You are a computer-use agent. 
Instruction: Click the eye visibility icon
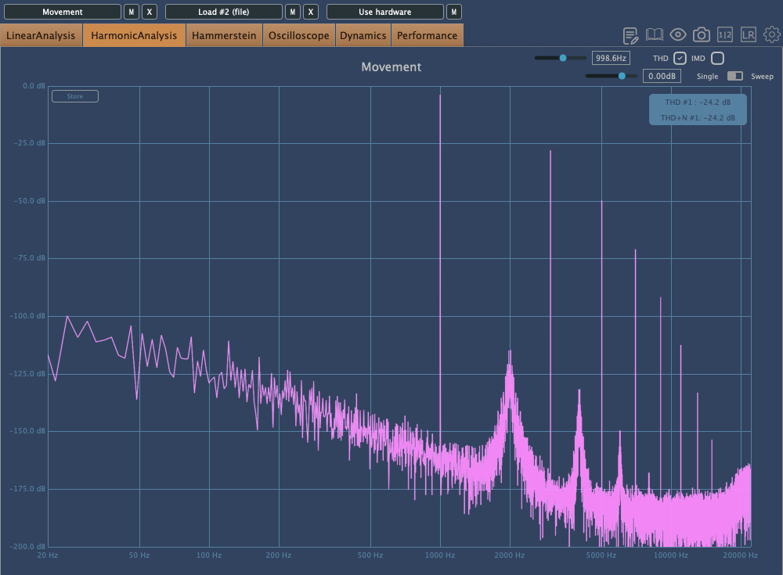pos(678,35)
